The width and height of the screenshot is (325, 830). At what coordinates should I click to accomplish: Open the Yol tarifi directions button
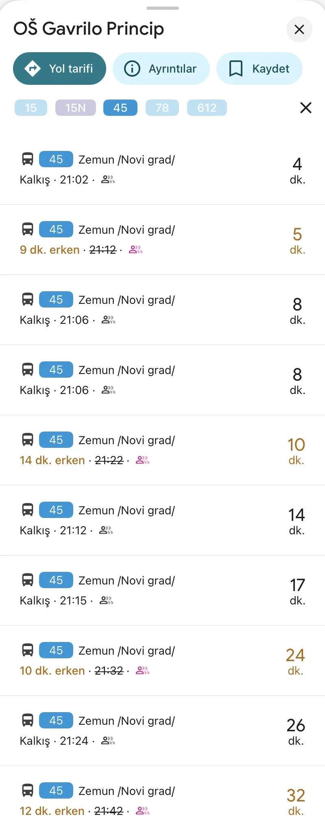tap(60, 69)
